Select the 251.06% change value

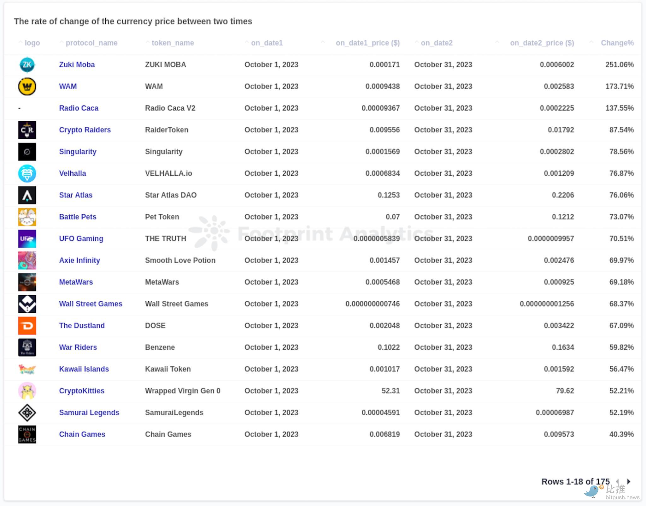(x=620, y=65)
